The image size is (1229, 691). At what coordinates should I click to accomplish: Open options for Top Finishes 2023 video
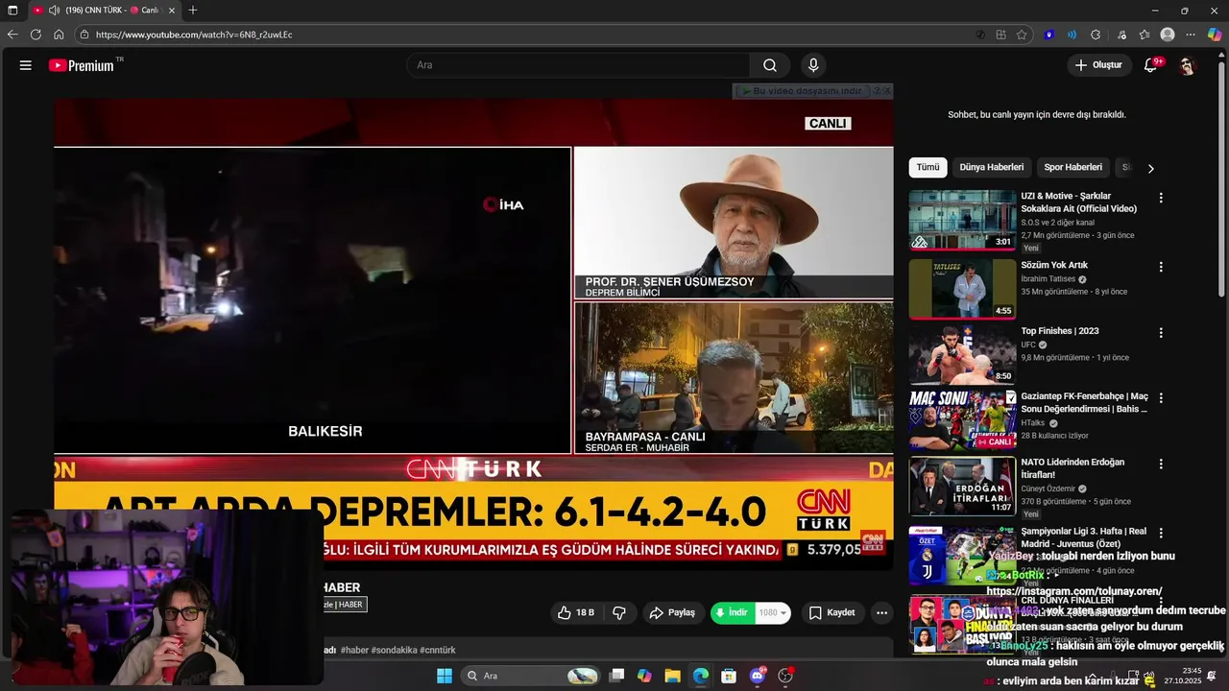point(1161,333)
